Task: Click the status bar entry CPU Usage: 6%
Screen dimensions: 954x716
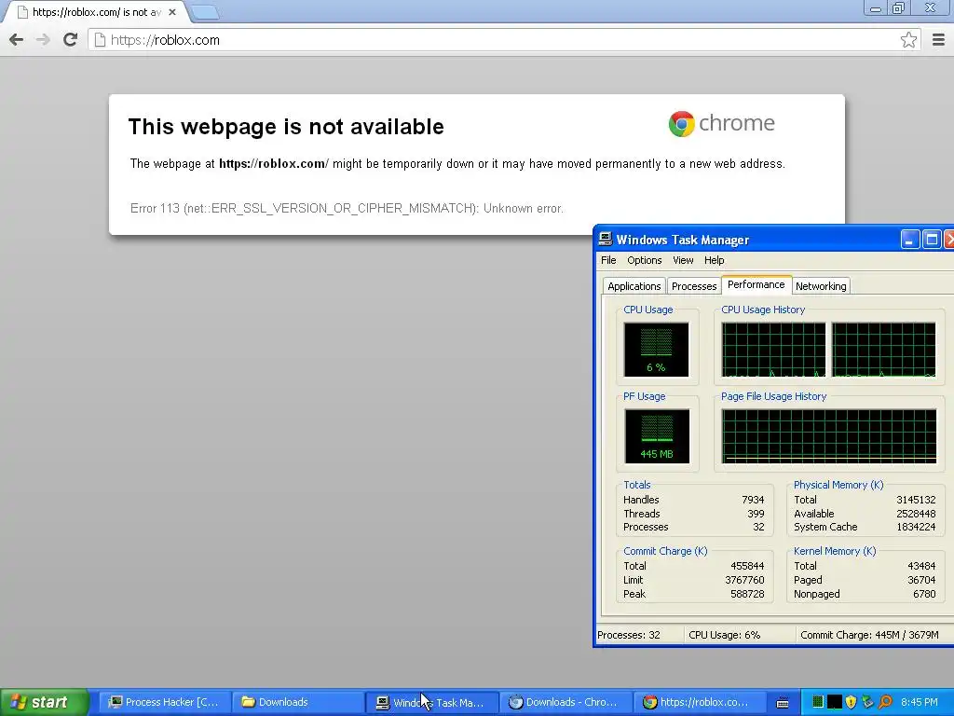Action: 724,635
